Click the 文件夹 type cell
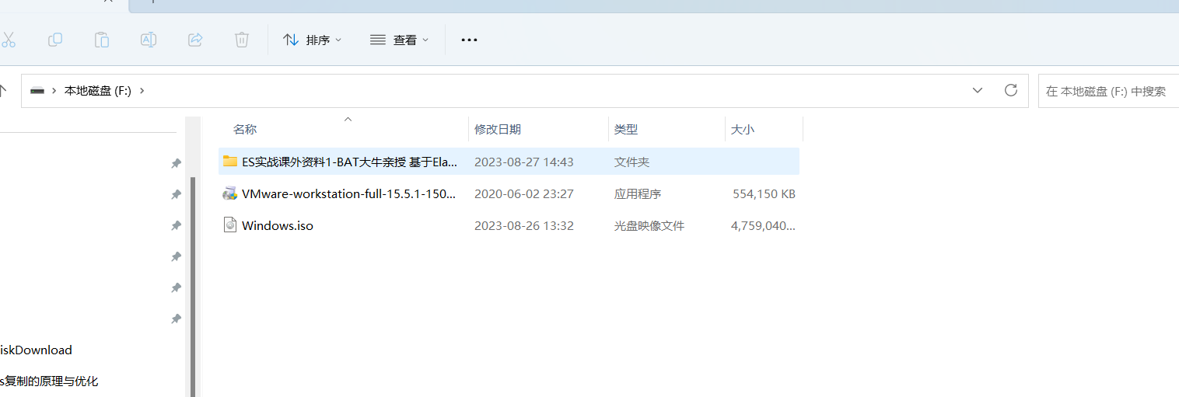 point(631,162)
